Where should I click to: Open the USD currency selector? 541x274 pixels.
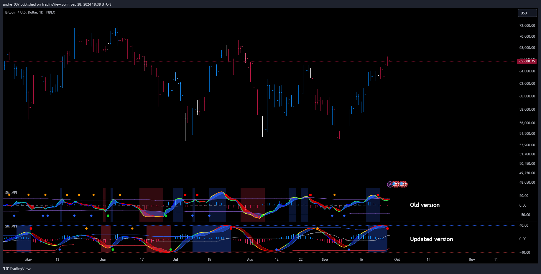click(x=527, y=13)
